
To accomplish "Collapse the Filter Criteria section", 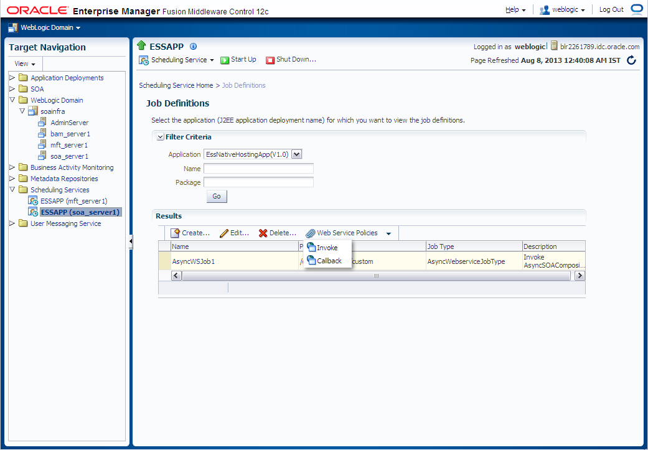I will [x=161, y=137].
